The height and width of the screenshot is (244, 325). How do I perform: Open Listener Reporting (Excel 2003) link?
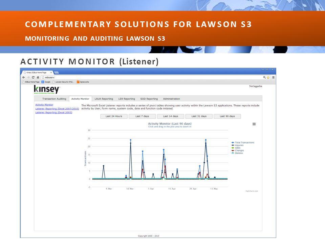click(54, 113)
